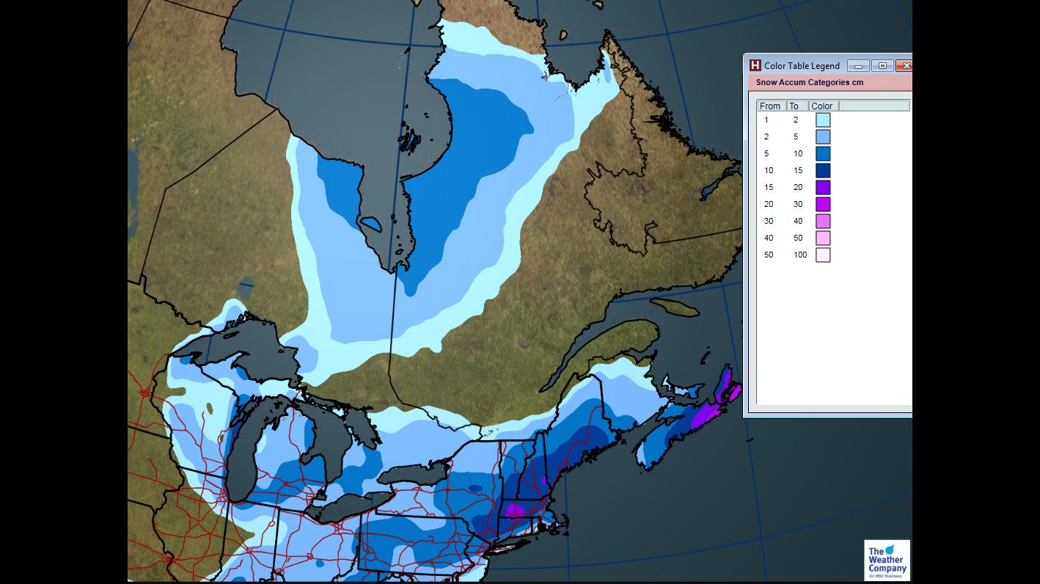Screen dimensions: 1040x584
Task: Select the 50 to 100 cm pale swatch
Action: click(x=822, y=255)
